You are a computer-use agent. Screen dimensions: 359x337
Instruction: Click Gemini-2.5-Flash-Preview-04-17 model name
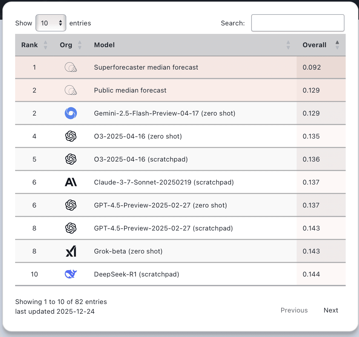point(165,113)
